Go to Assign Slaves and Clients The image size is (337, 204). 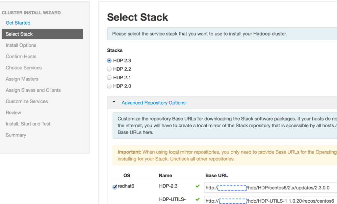33,90
